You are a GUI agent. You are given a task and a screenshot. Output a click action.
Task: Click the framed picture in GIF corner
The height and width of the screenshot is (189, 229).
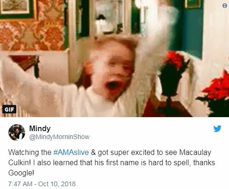[17, 9]
